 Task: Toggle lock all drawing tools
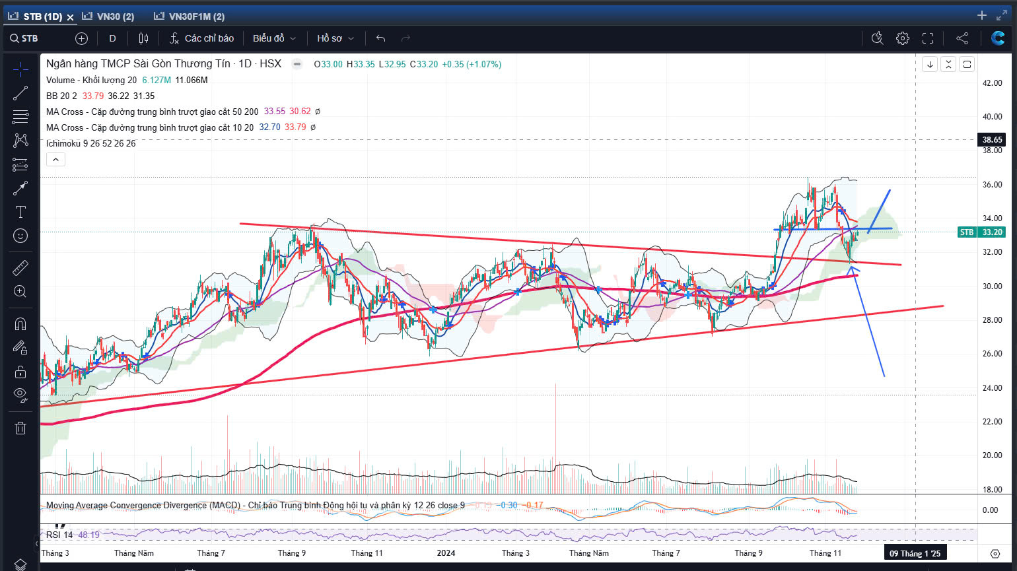20,371
